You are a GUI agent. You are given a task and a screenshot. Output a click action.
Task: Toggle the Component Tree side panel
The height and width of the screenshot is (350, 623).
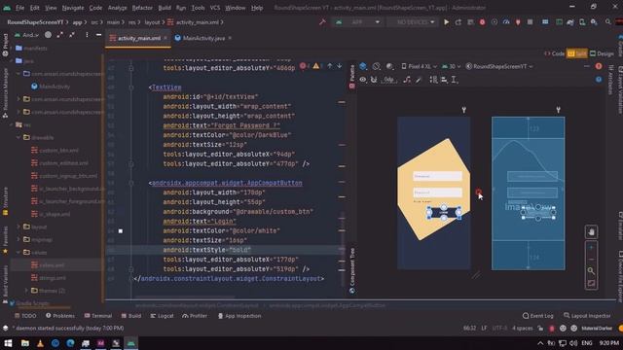coord(352,270)
